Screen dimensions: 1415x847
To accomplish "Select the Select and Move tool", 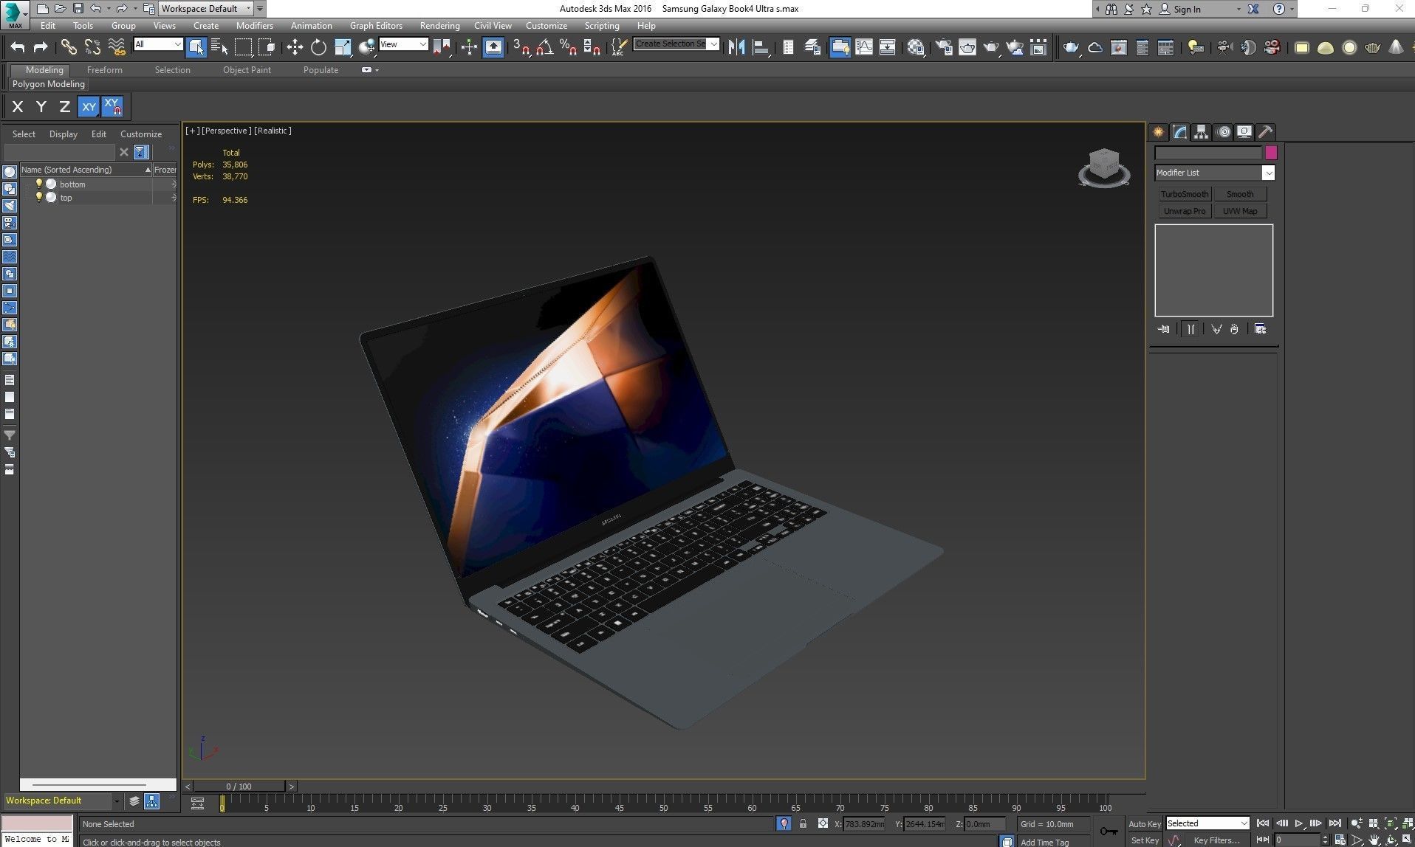I will (295, 47).
